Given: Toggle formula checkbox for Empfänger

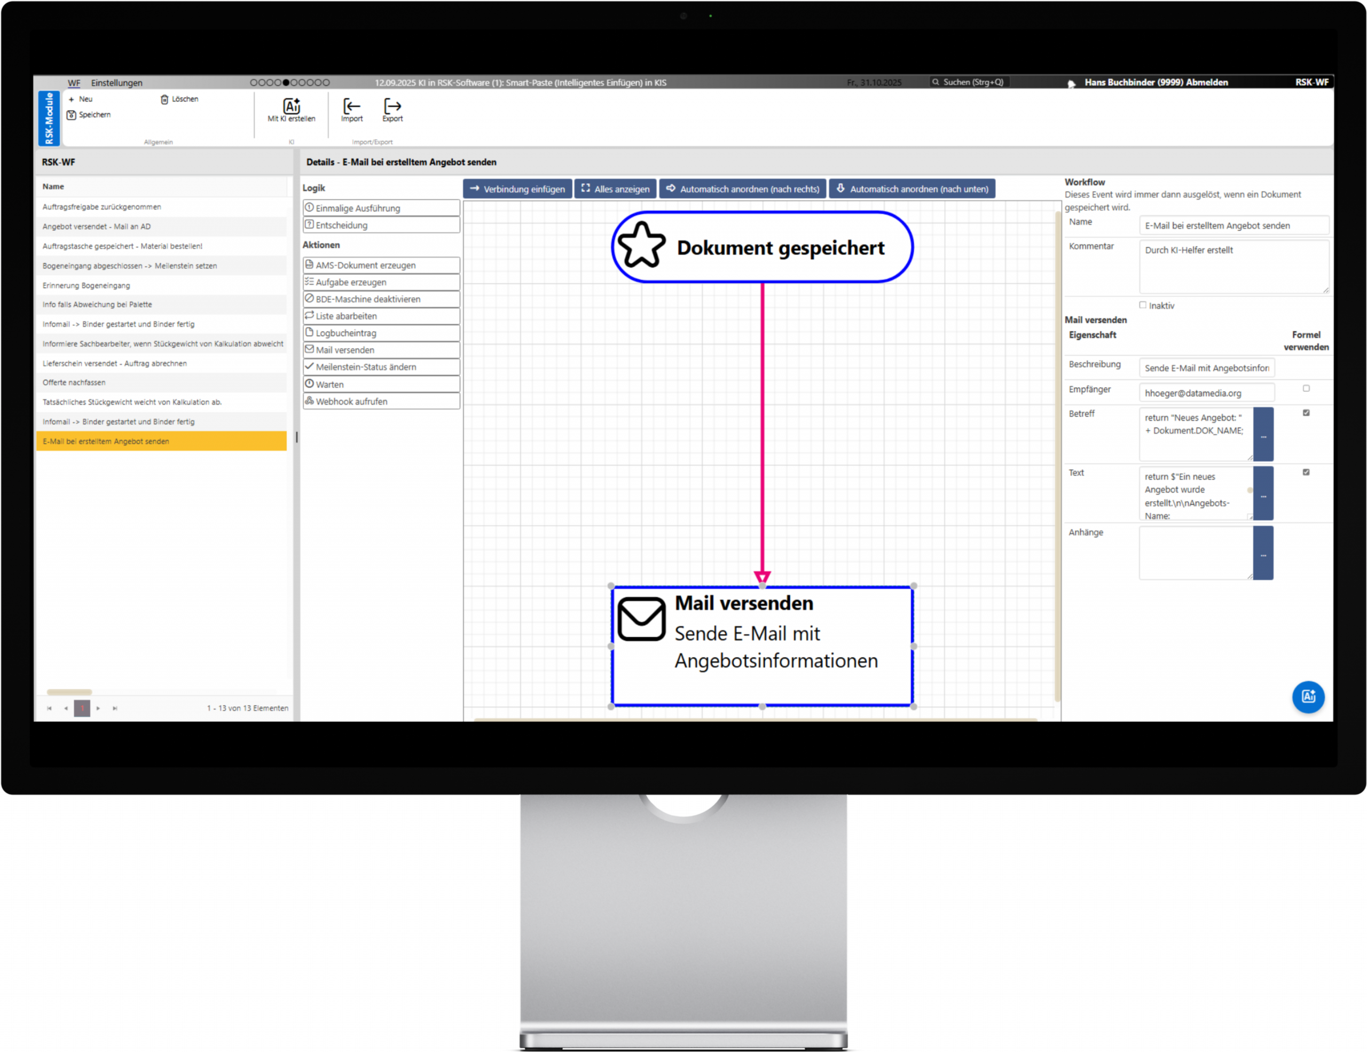Looking at the screenshot, I should [1306, 389].
